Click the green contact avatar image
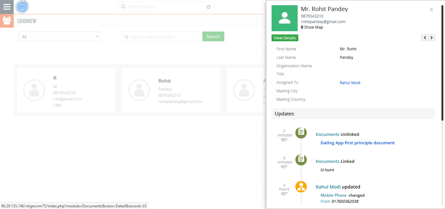Viewport: 445px width, 209px height. [x=284, y=18]
